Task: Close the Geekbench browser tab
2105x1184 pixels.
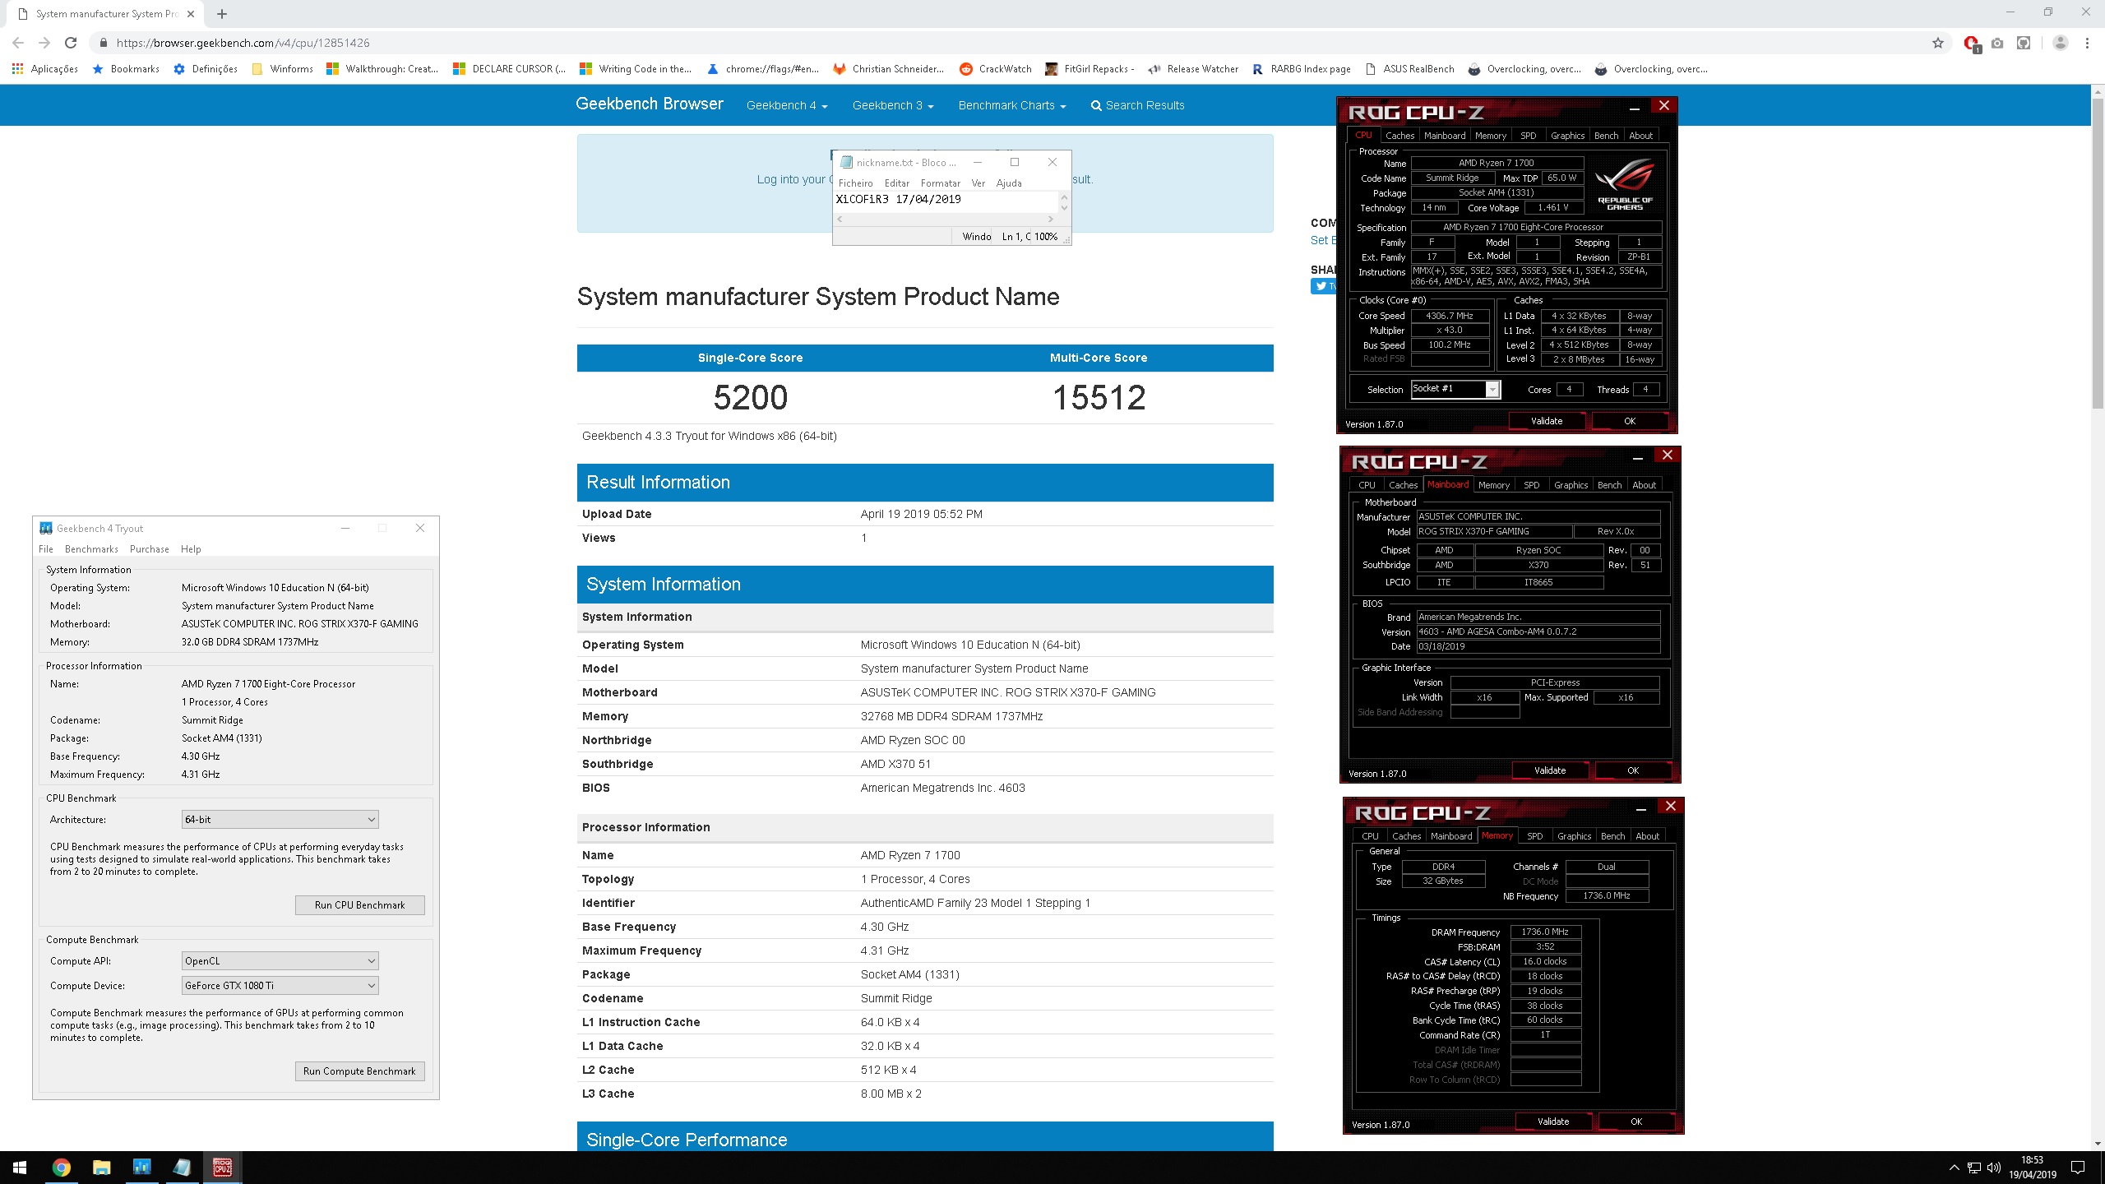Action: click(x=191, y=14)
